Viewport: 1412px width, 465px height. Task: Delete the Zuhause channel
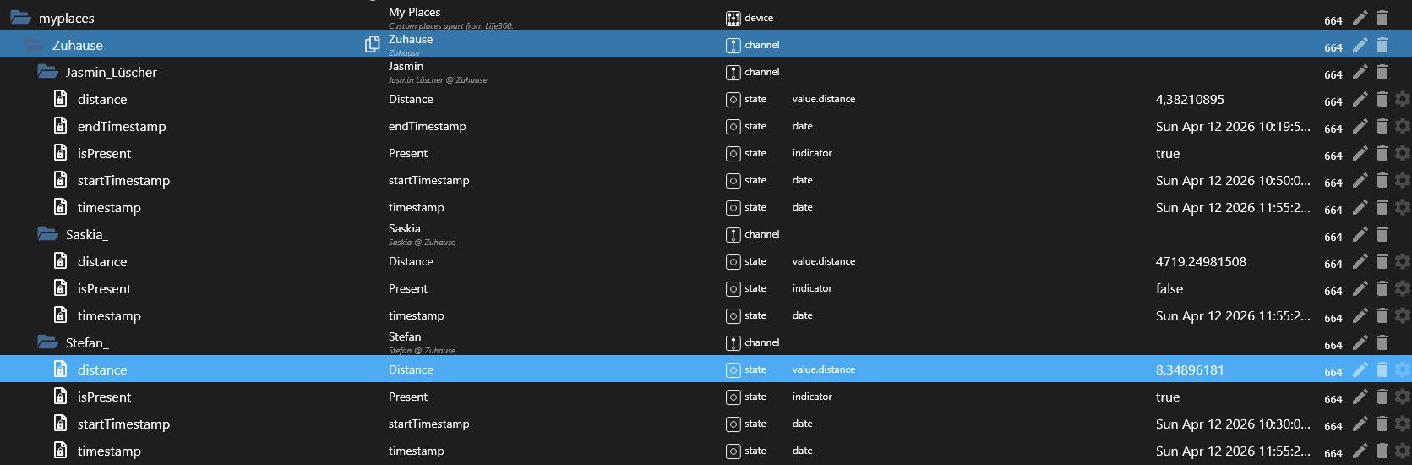pos(1382,45)
